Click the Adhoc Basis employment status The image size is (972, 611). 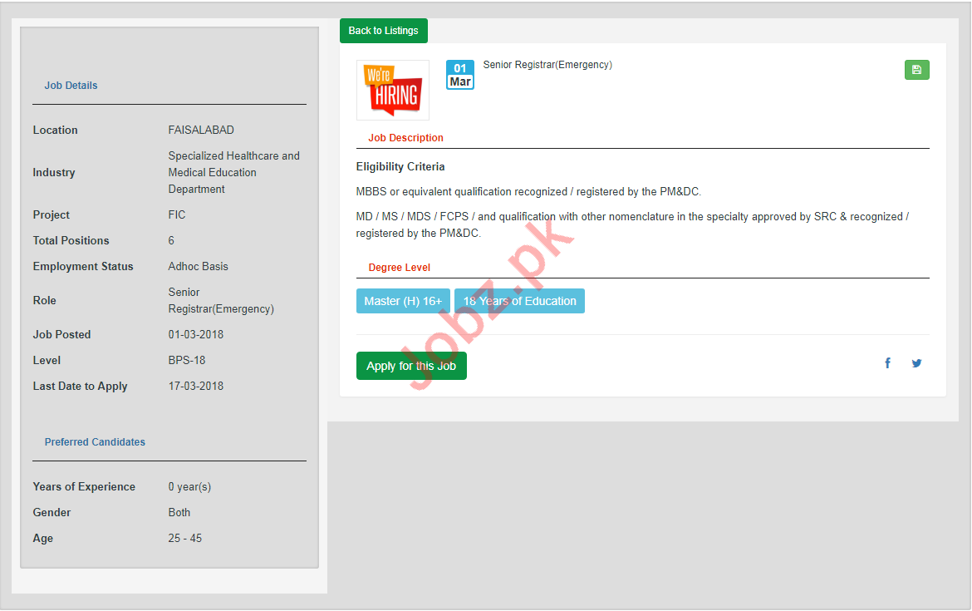point(198,267)
